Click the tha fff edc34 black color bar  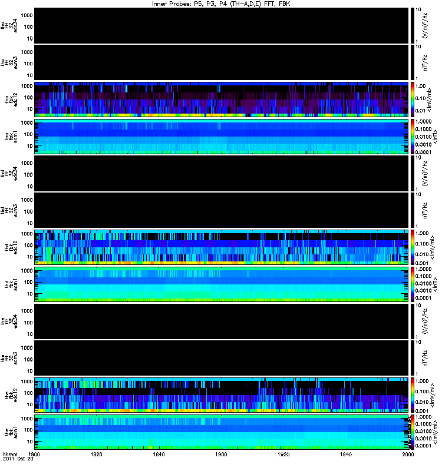412,25
